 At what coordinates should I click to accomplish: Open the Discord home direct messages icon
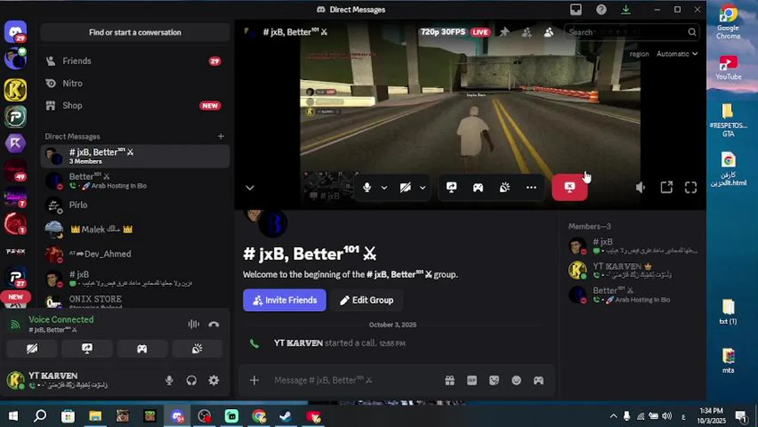pos(15,31)
